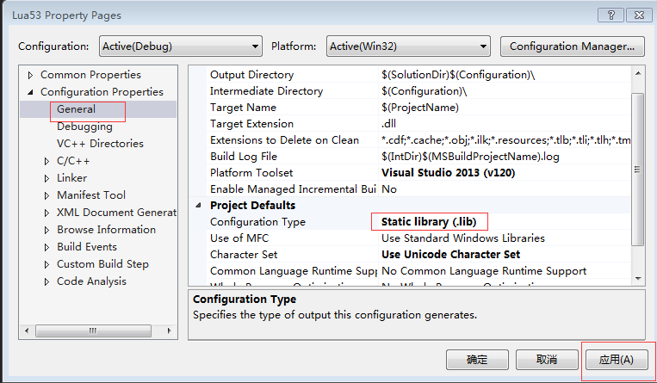This screenshot has height=383, width=657.
Task: Select General in the property tree
Action: click(77, 109)
